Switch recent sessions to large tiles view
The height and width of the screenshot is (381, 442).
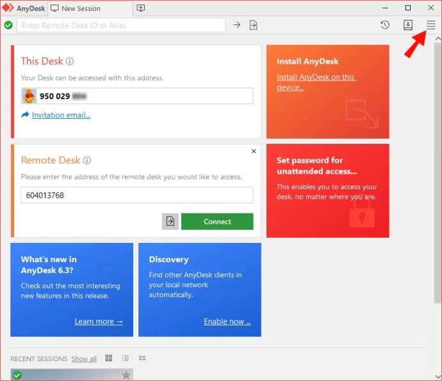[108, 358]
